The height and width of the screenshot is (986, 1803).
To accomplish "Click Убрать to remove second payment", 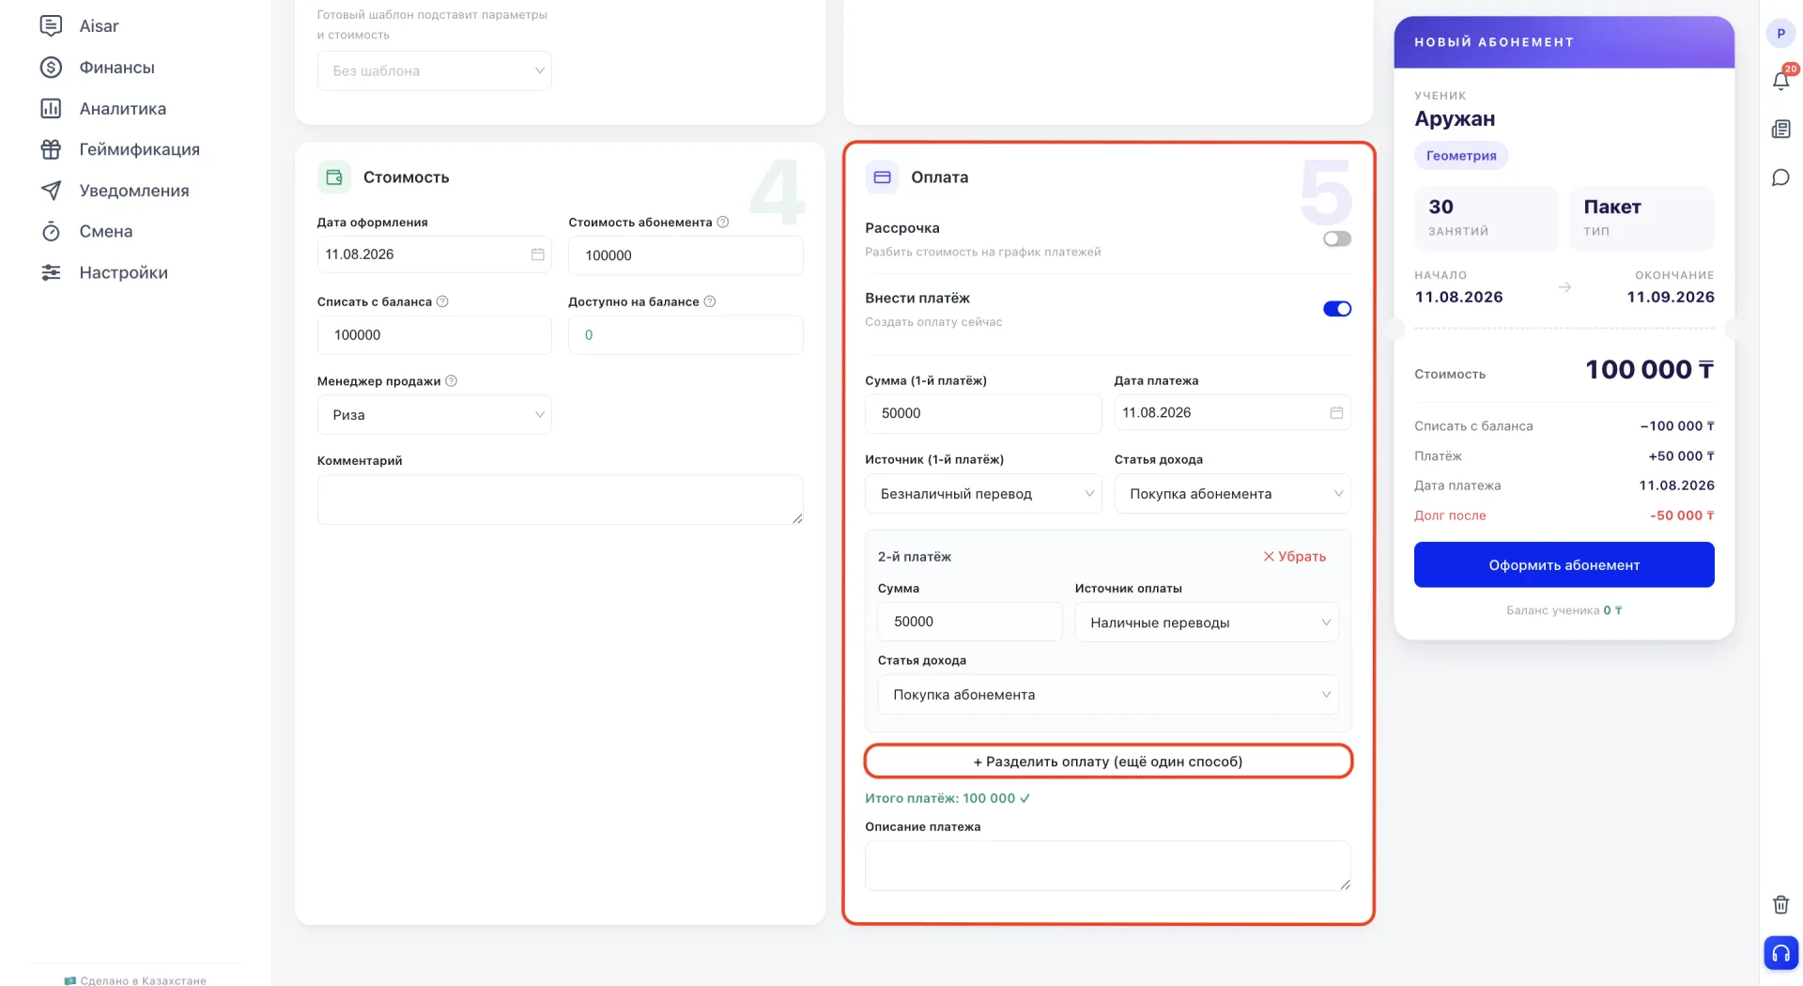I will coord(1294,557).
